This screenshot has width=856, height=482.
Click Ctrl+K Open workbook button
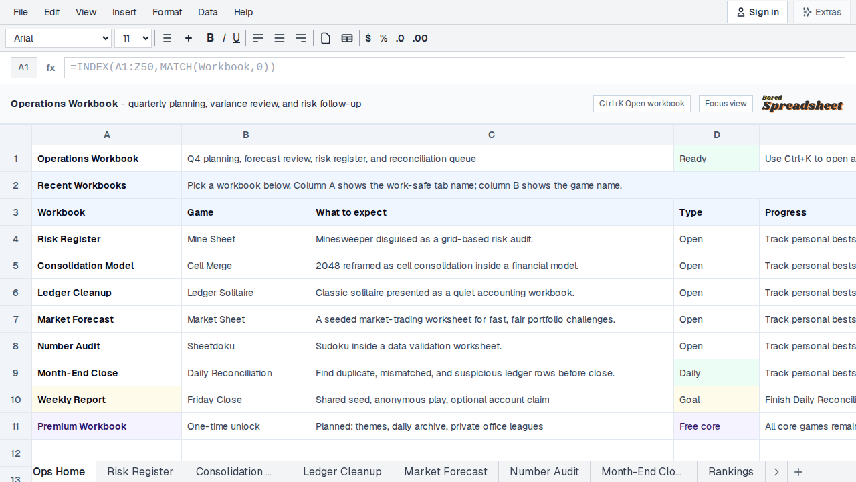[x=642, y=104]
